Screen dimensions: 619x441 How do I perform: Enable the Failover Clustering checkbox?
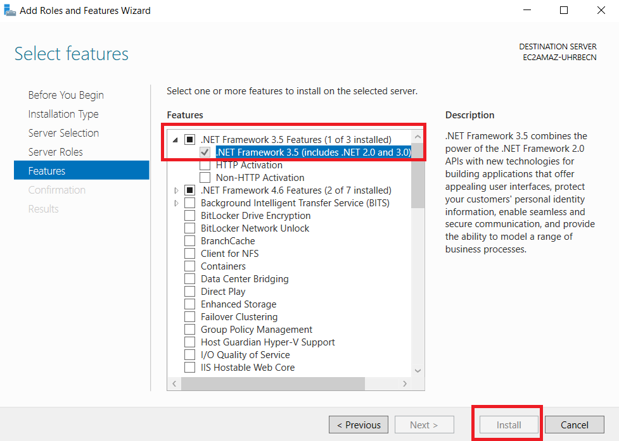pyautogui.click(x=189, y=317)
